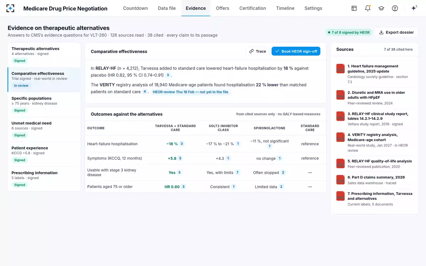The height and width of the screenshot is (266, 426).
Task: Export the dossier
Action: pos(396,32)
